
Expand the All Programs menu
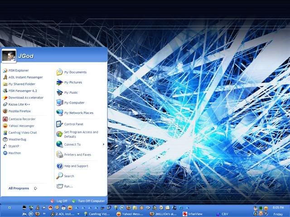point(23,188)
